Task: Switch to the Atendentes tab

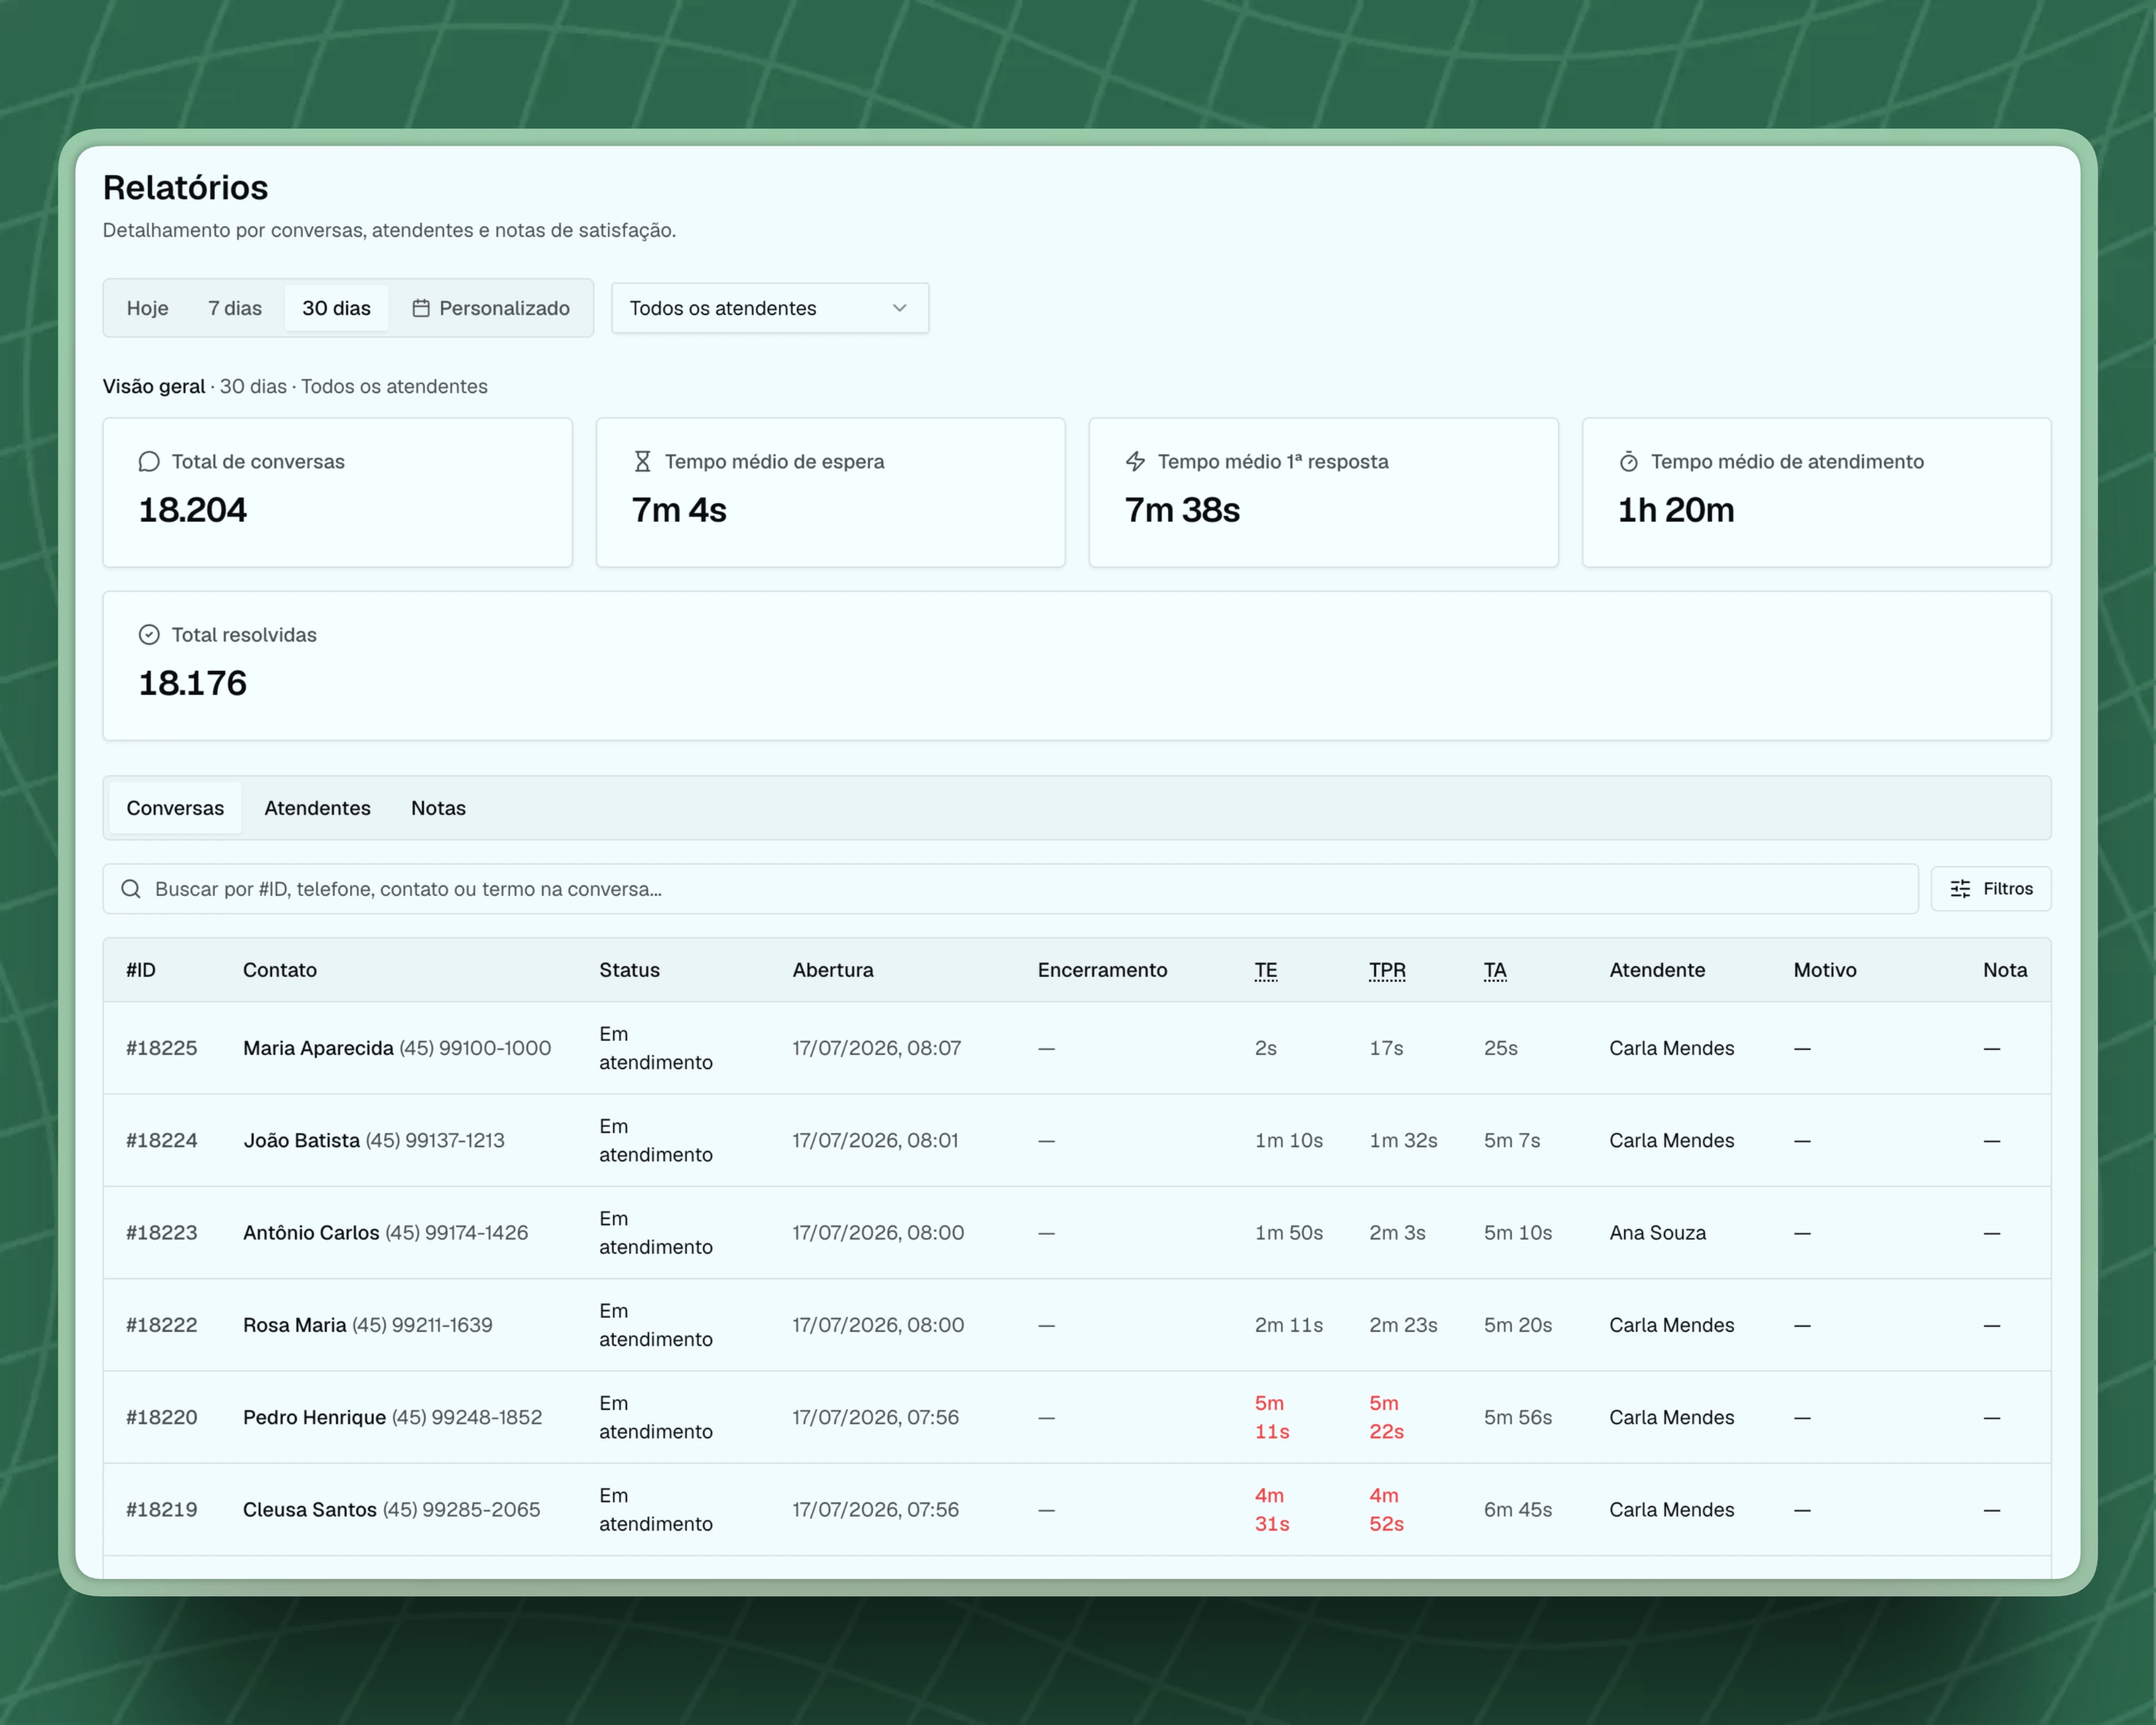Action: (x=317, y=808)
